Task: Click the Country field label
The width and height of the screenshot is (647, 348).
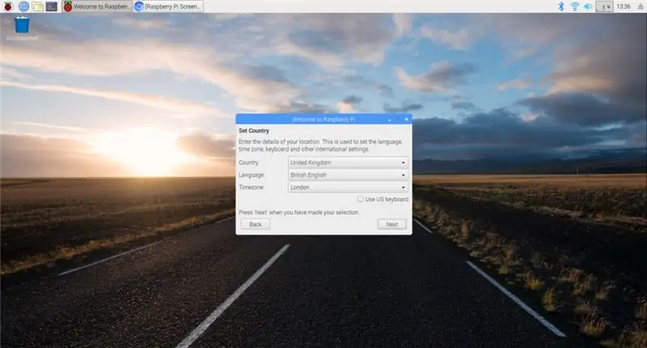Action: (x=248, y=162)
